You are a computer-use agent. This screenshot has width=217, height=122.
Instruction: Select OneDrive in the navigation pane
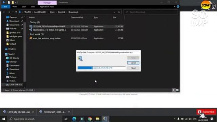[x=12, y=49]
